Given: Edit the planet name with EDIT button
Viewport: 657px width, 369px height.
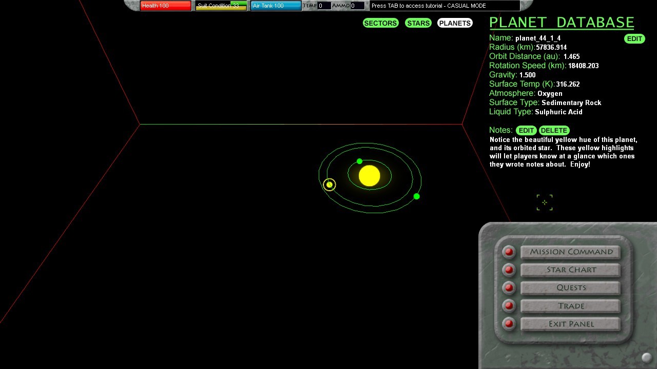Looking at the screenshot, I should 634,39.
